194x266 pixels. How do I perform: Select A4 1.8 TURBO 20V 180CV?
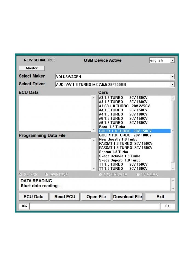pyautogui.click(x=135, y=114)
